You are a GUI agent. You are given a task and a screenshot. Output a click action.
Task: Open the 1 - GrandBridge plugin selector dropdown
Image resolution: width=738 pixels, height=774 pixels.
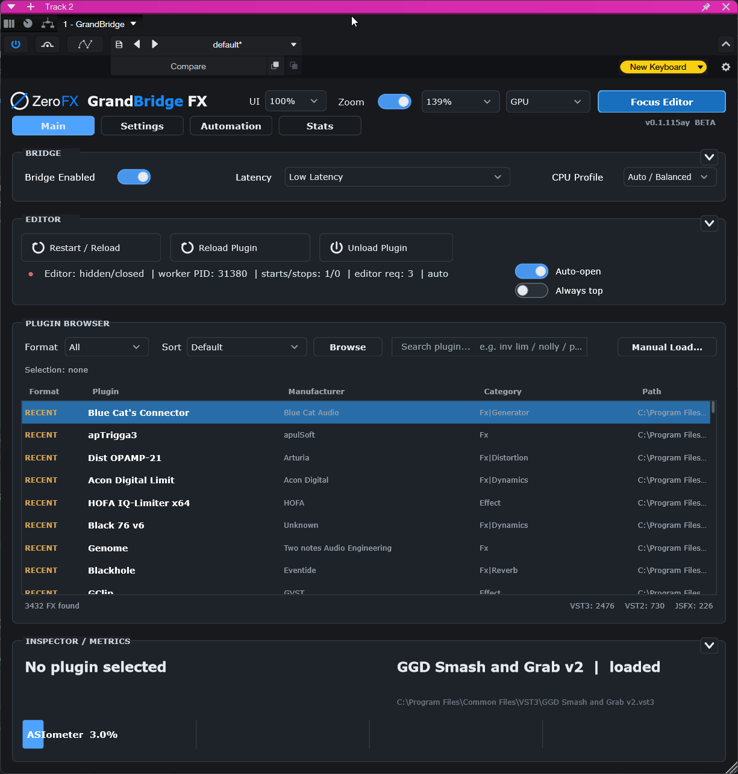click(99, 24)
